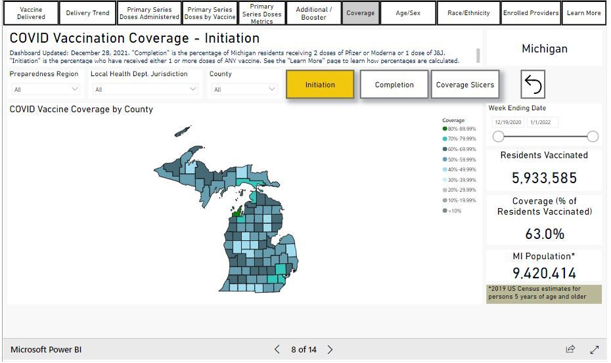This screenshot has height=363, width=611.
Task: Select the Initiation view button
Action: [320, 85]
